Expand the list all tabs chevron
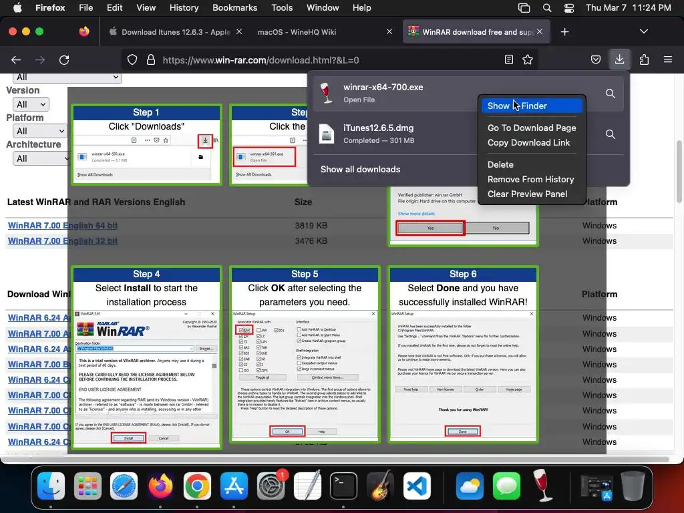The image size is (684, 513). point(643,31)
